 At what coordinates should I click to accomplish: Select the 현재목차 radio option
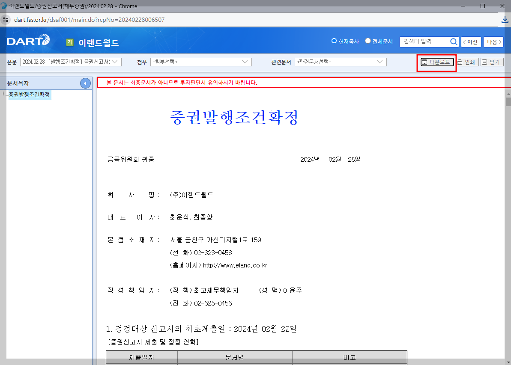point(334,41)
